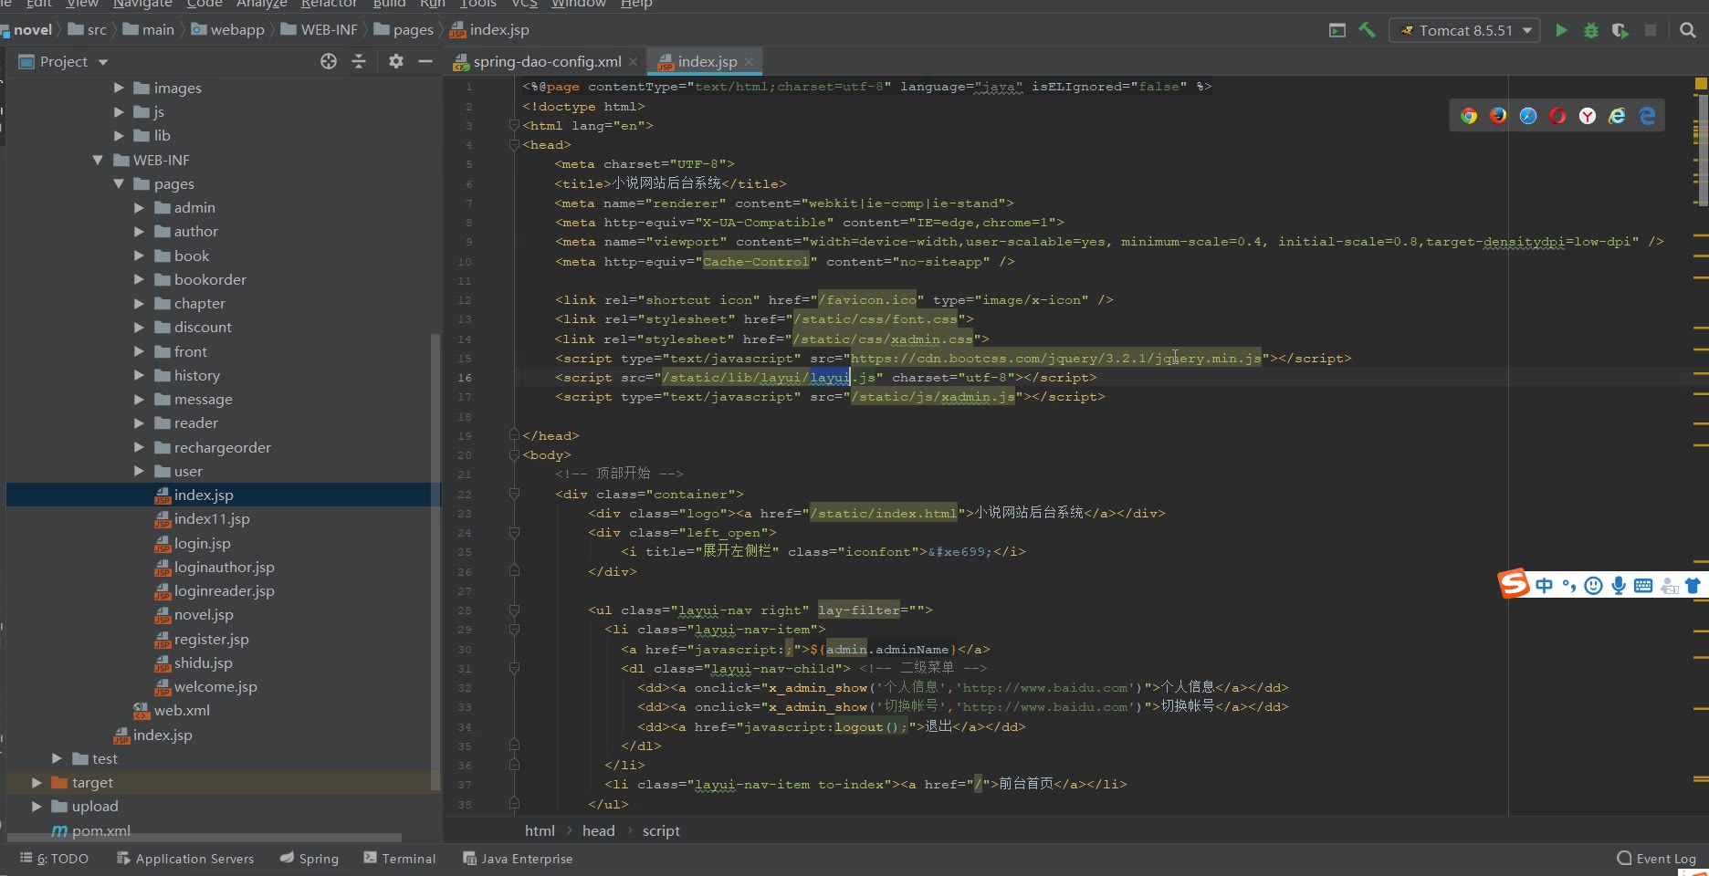Fold the body tag at line 20

514,454
